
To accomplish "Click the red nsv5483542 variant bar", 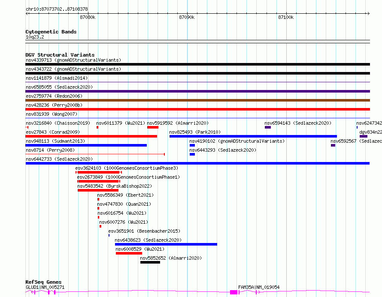I will tap(98, 190).
